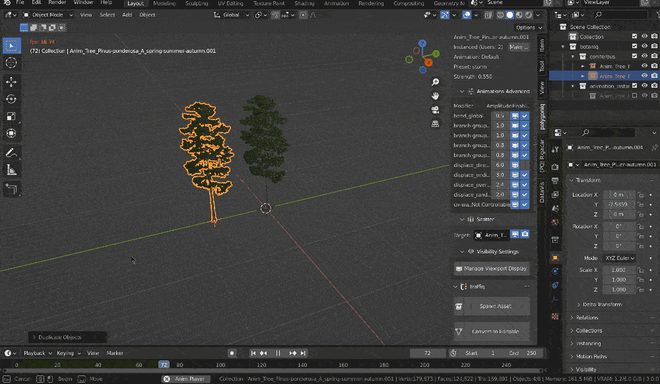Switch perspective/orthographic grid icon
This screenshot has width=660, height=384.
pyautogui.click(x=435, y=123)
